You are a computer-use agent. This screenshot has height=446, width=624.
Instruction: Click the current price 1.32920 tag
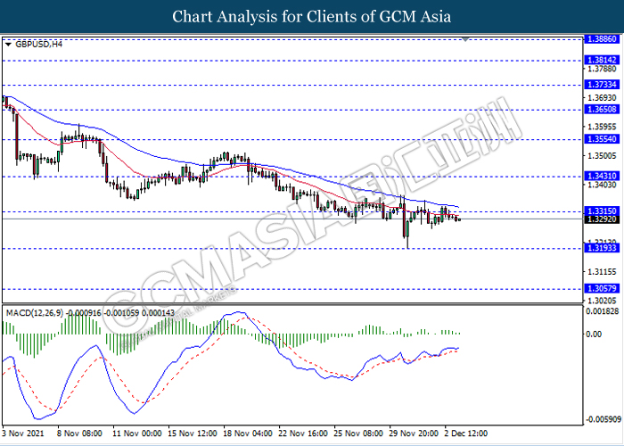point(603,219)
